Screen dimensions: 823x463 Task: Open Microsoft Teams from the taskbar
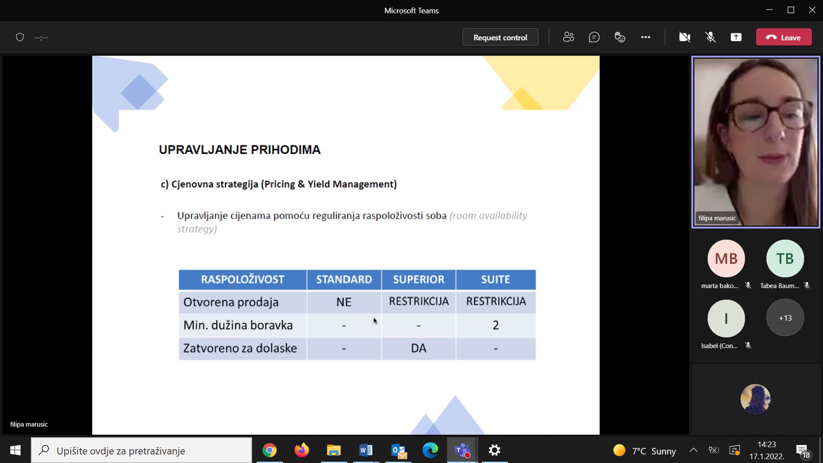462,450
